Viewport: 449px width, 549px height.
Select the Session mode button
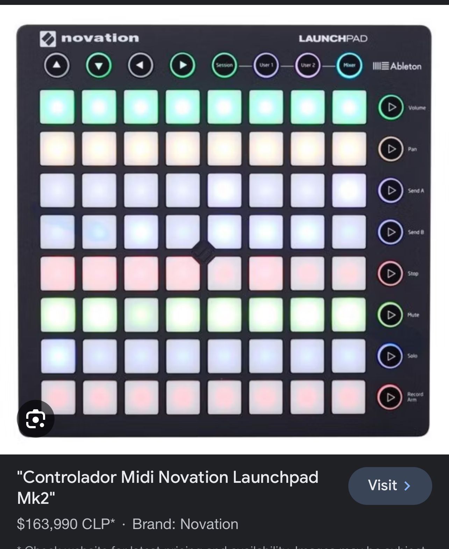pos(224,65)
